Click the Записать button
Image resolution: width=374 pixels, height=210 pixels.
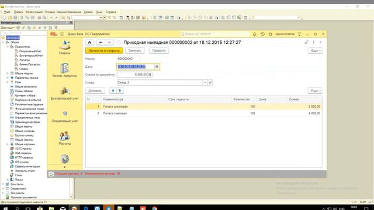[135, 51]
